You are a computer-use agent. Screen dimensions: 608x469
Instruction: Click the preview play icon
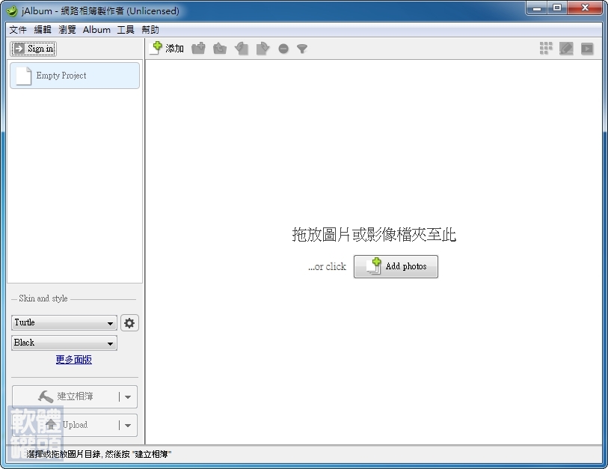(x=587, y=49)
